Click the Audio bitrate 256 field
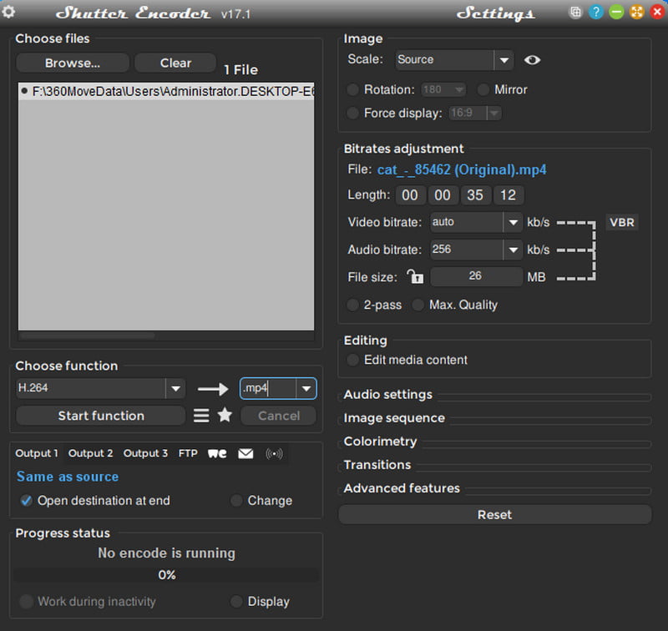 pyautogui.click(x=467, y=250)
